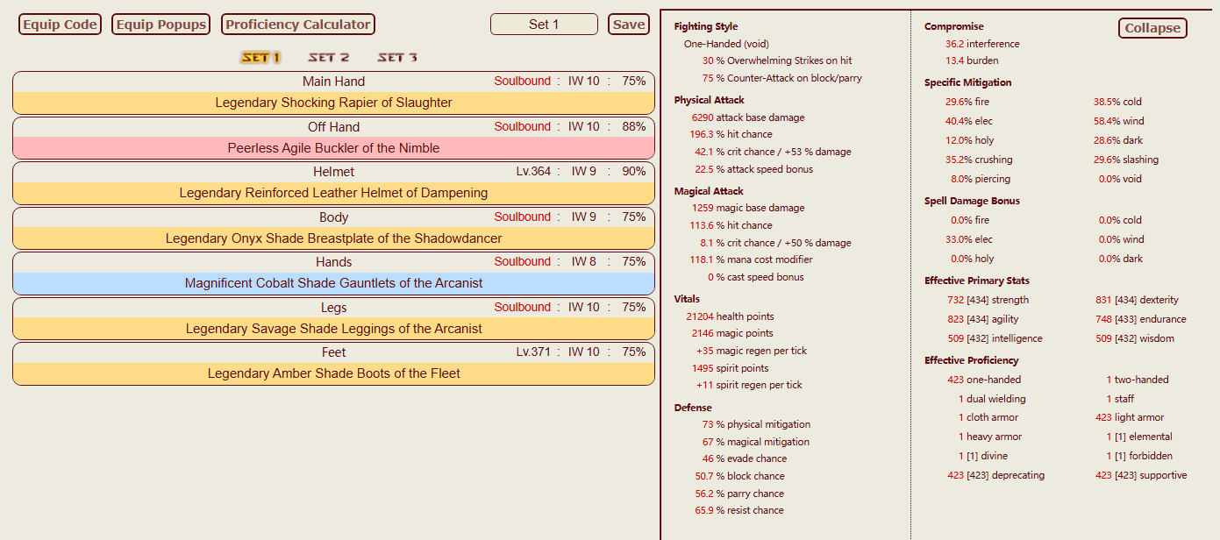Select Legendary Amber Shade Boots of the Fleet
Screen dimensions: 1220x540
333,373
